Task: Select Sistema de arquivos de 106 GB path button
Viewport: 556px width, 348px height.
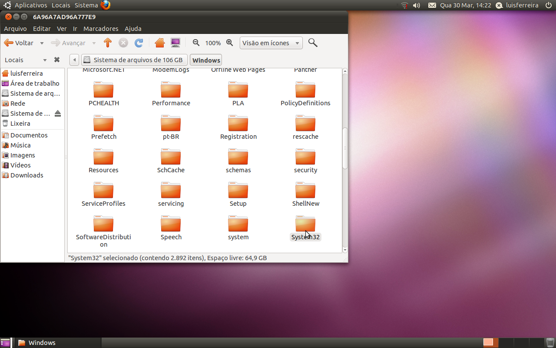Action: (x=134, y=60)
